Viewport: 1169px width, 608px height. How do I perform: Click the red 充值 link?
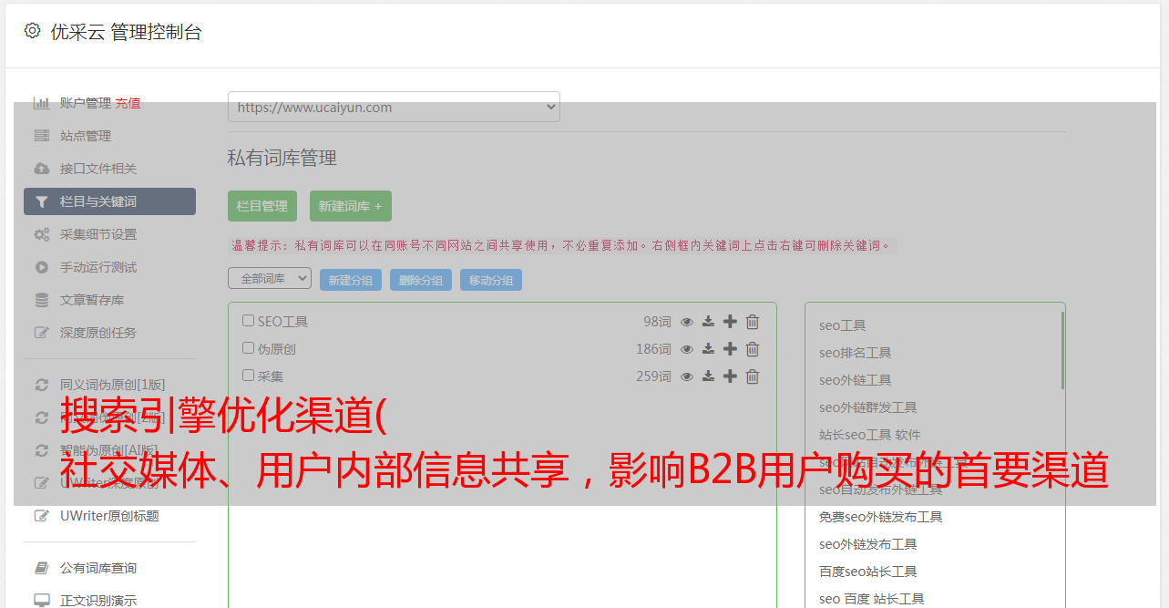click(128, 103)
